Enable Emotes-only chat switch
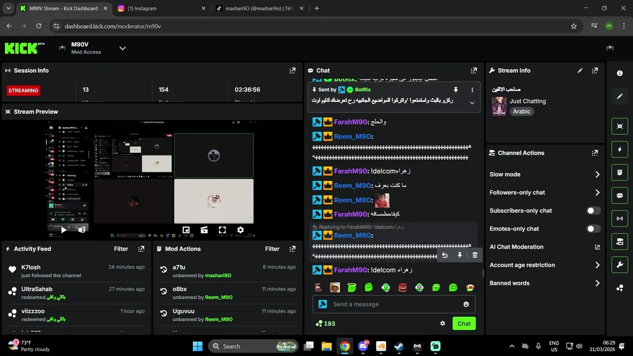633x356 pixels. tap(593, 229)
